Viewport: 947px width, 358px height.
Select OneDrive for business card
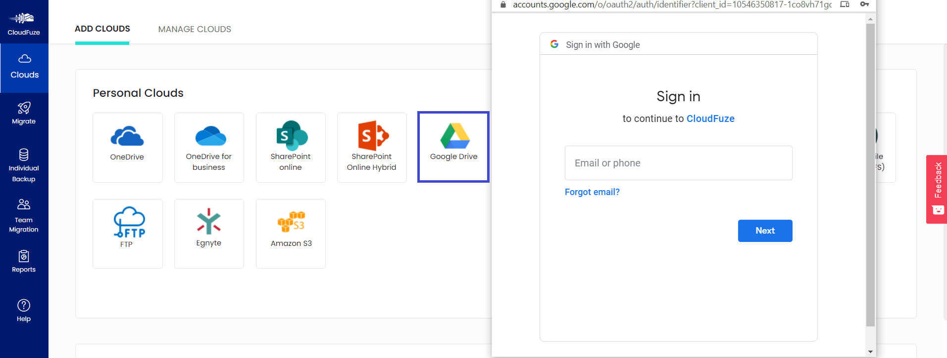(x=209, y=148)
